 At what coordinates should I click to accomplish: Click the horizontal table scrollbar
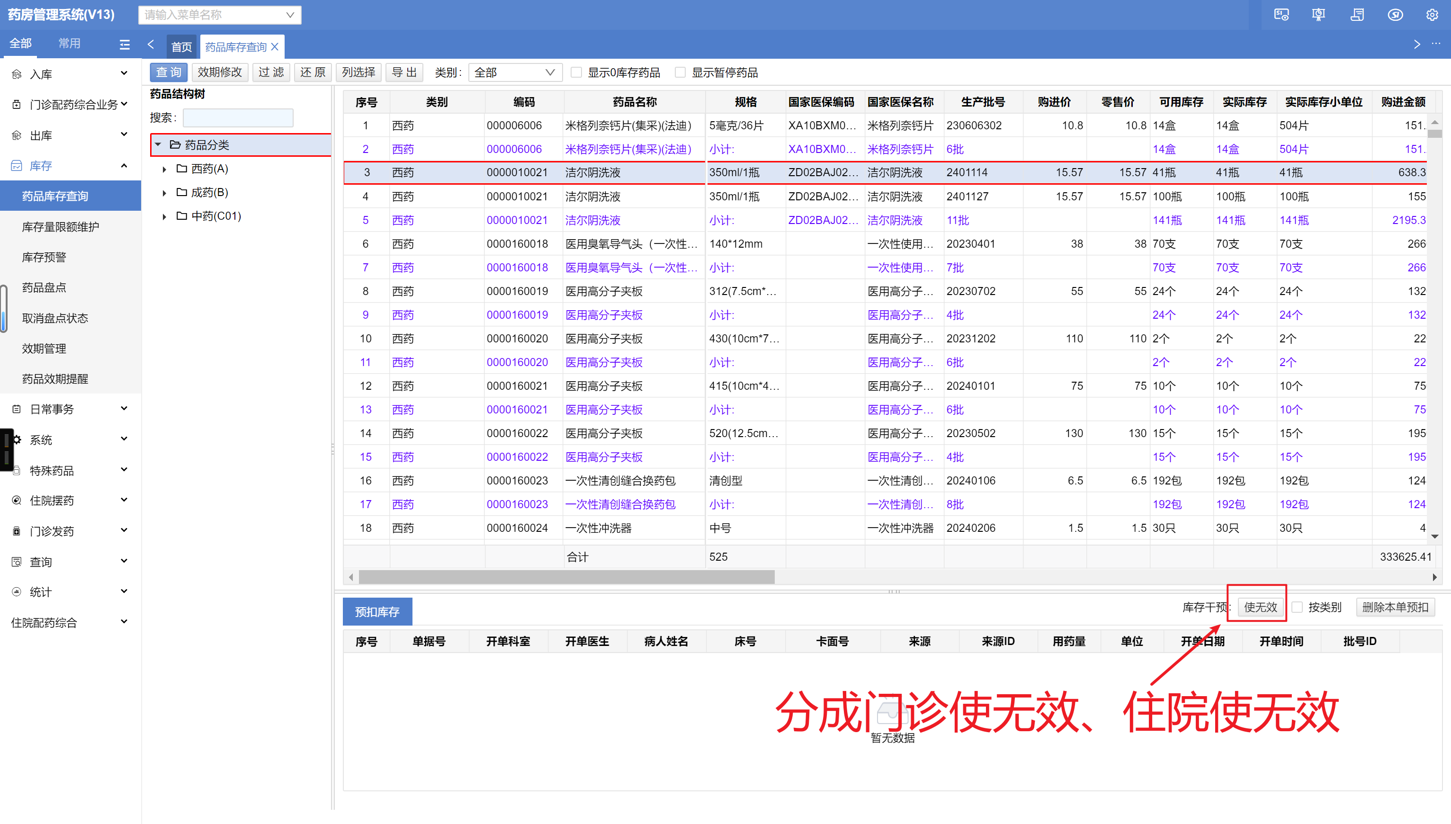566,577
